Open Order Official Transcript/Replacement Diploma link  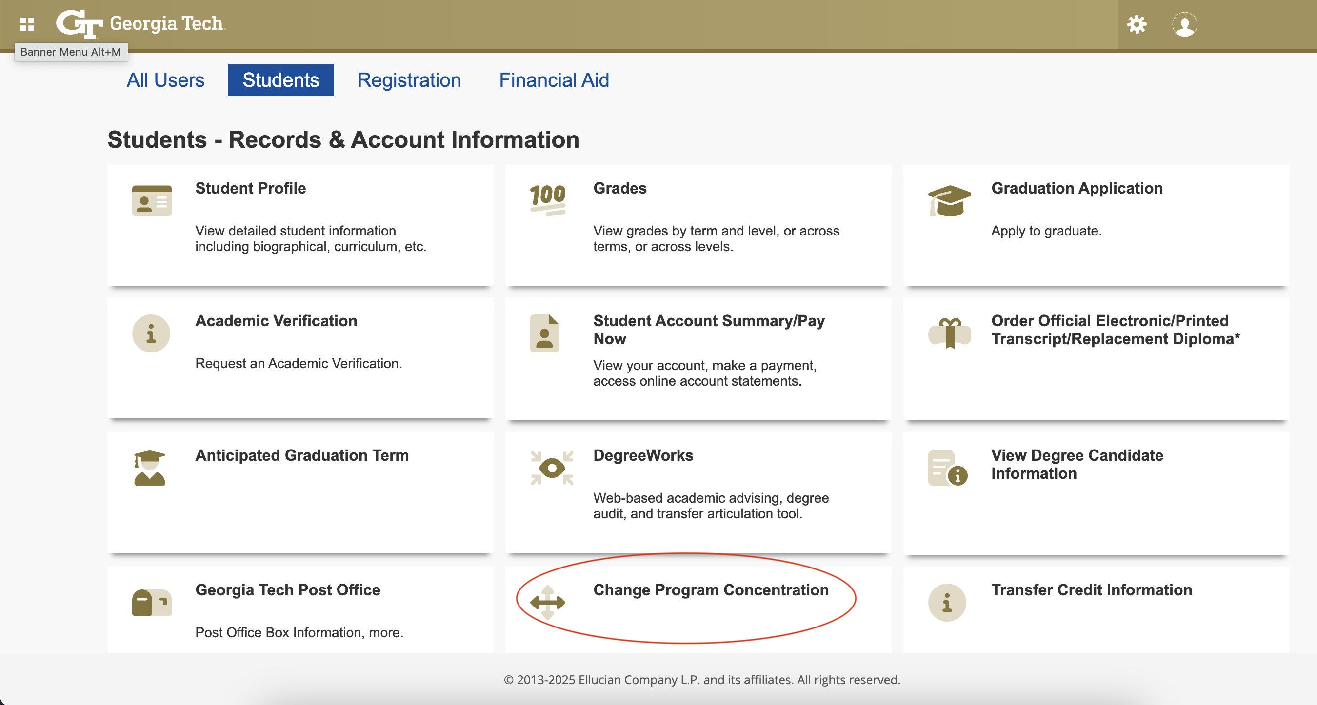click(1115, 330)
